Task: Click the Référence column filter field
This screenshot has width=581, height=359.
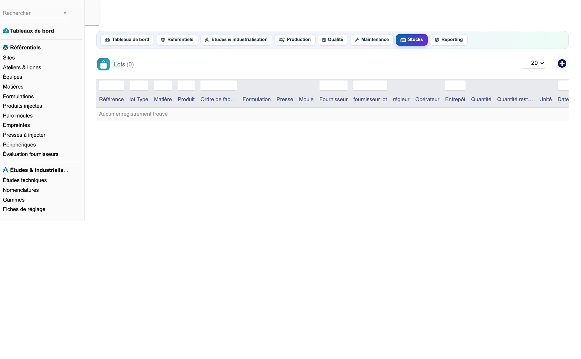Action: (x=111, y=85)
